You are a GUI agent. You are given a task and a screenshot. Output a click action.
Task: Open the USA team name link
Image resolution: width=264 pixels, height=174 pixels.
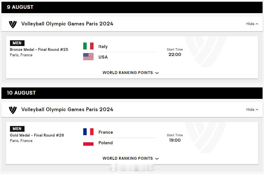103,57
